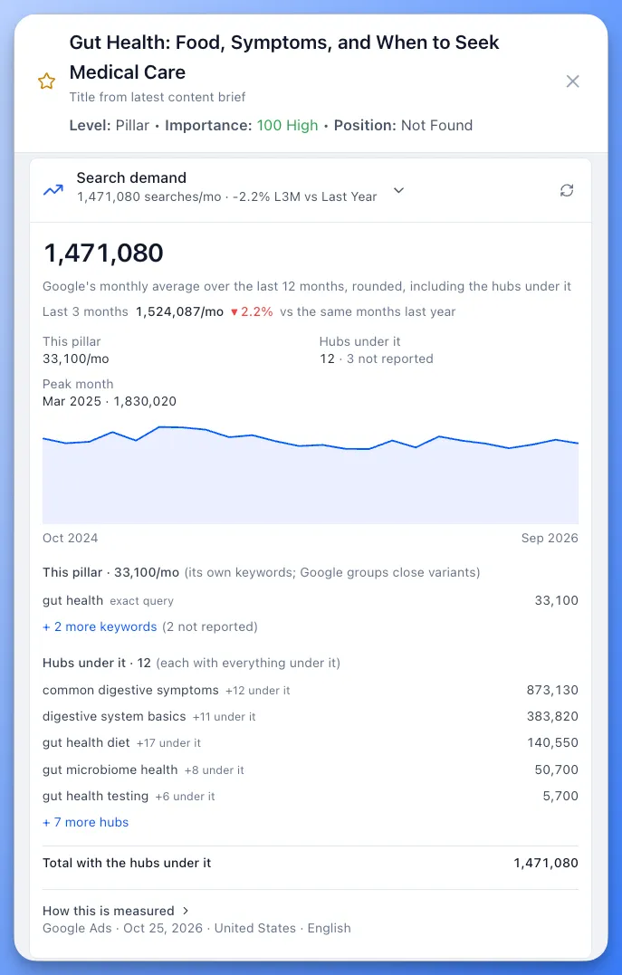Collapse the Search demand section chevron

click(x=398, y=190)
